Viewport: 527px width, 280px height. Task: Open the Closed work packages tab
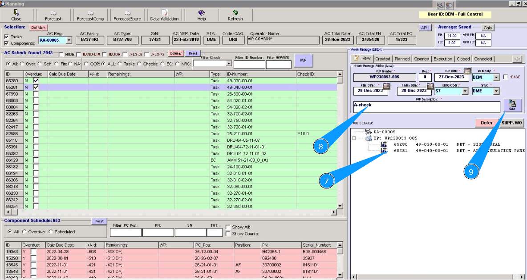463,59
